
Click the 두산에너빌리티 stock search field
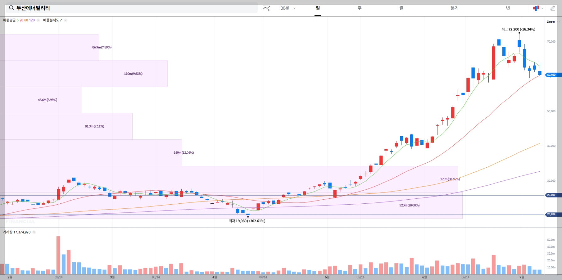point(132,8)
